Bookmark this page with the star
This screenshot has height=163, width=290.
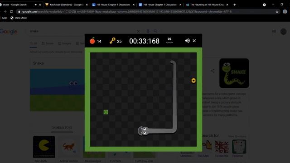(277, 12)
